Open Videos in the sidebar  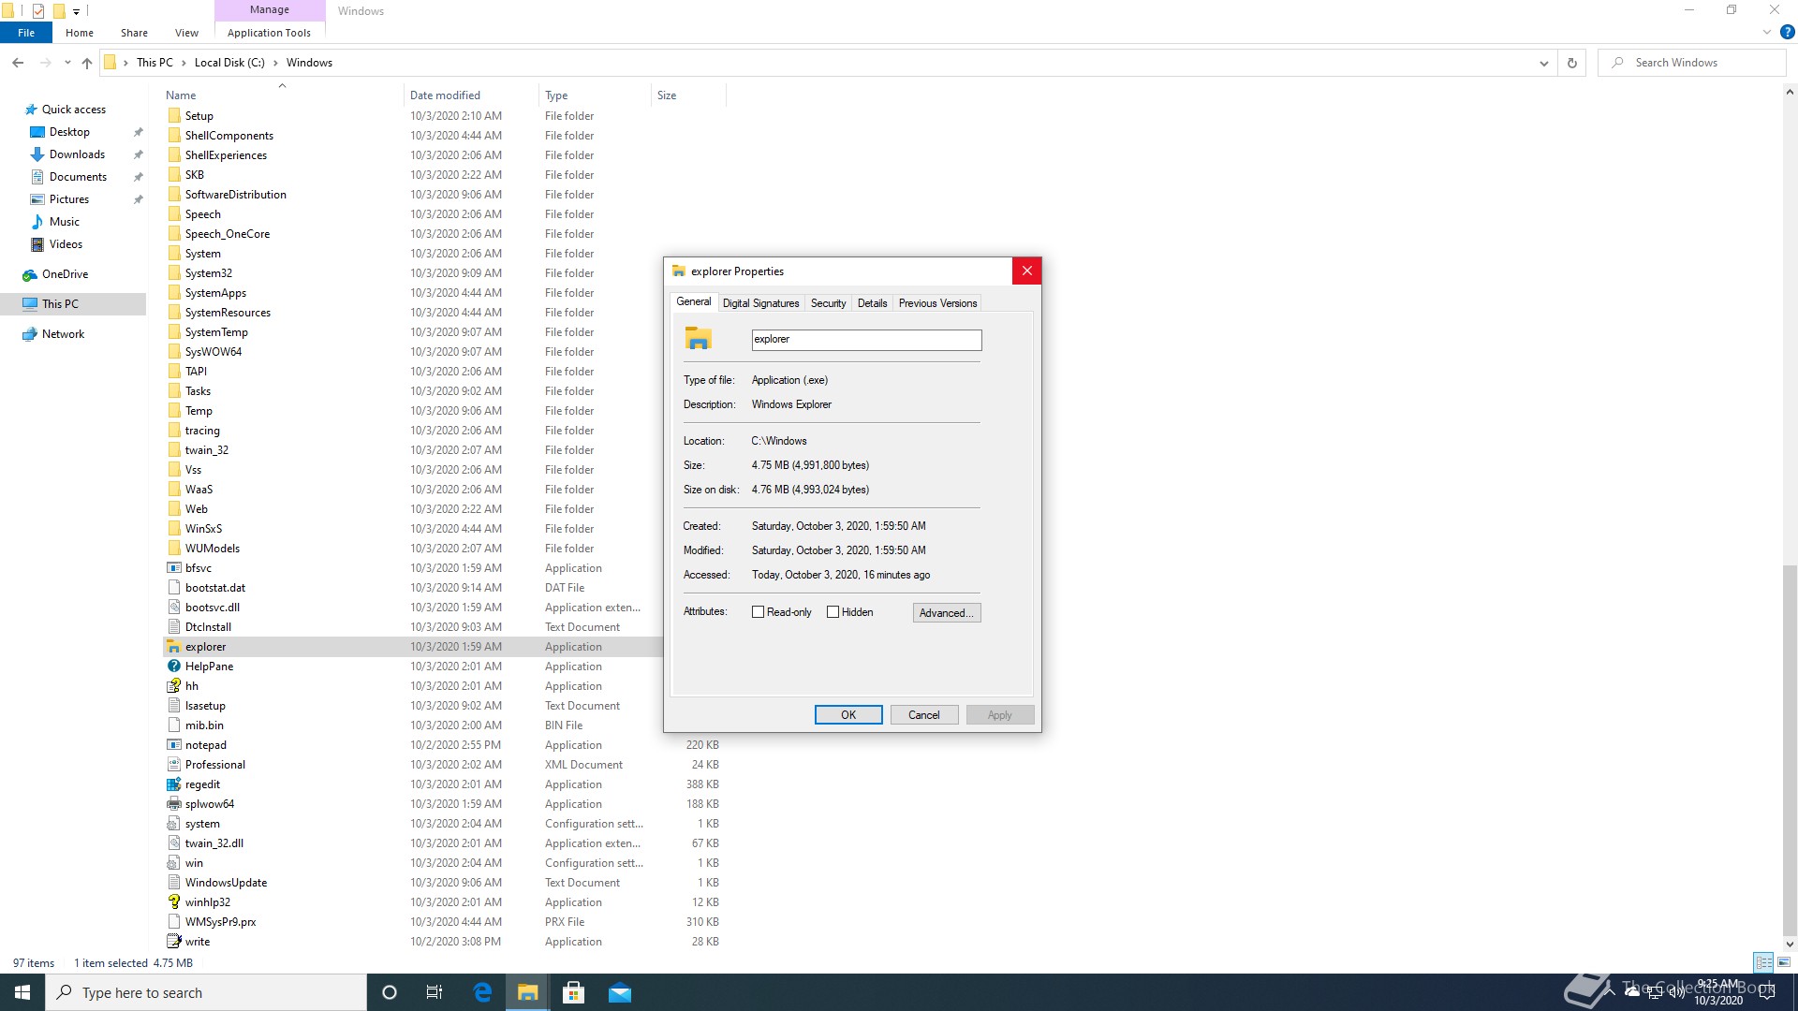pyautogui.click(x=66, y=244)
